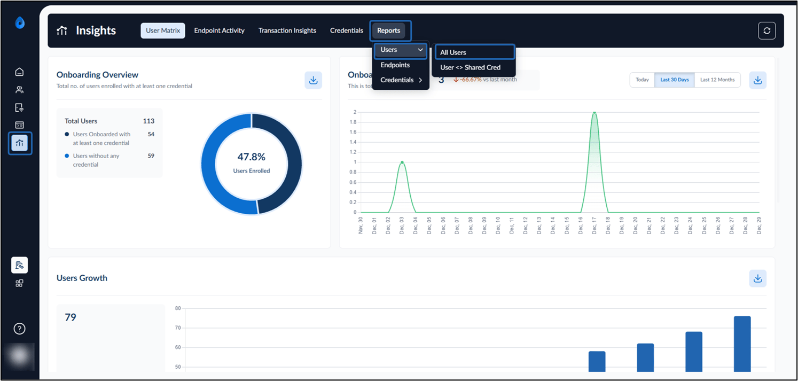798x381 pixels.
Task: Open the Home icon in sidebar
Action: click(20, 72)
